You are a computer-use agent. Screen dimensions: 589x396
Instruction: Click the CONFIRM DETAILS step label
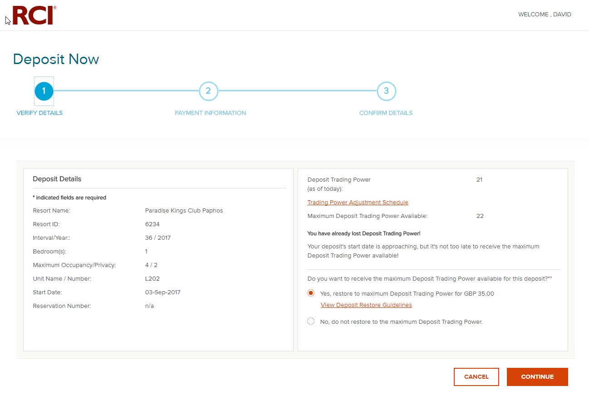[x=386, y=113]
